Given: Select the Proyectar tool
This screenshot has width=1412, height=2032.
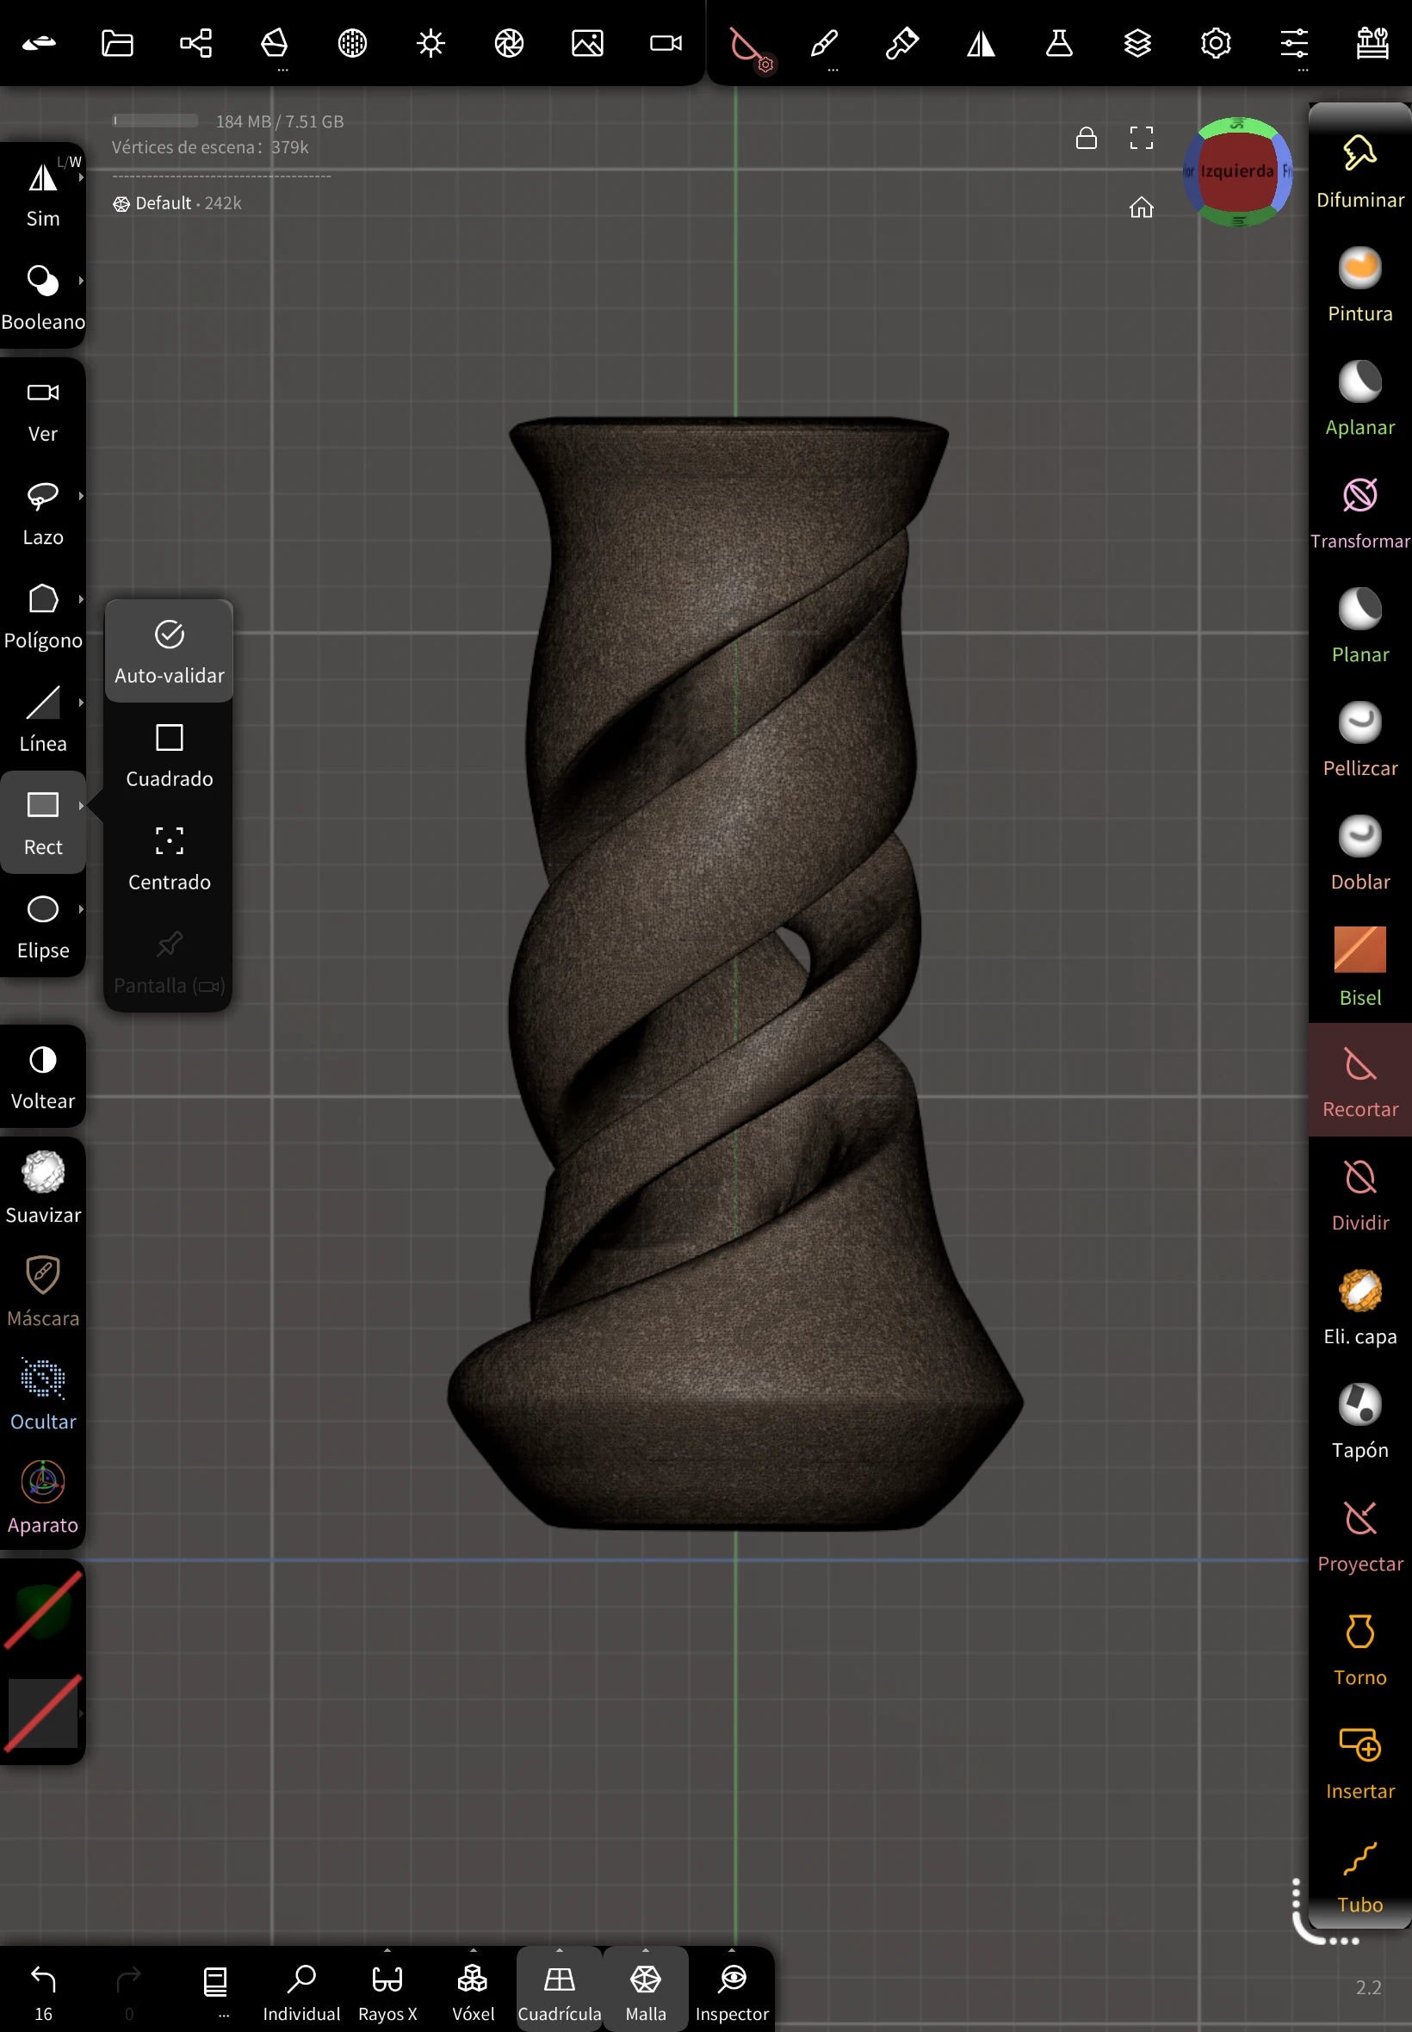Looking at the screenshot, I should [1359, 1535].
